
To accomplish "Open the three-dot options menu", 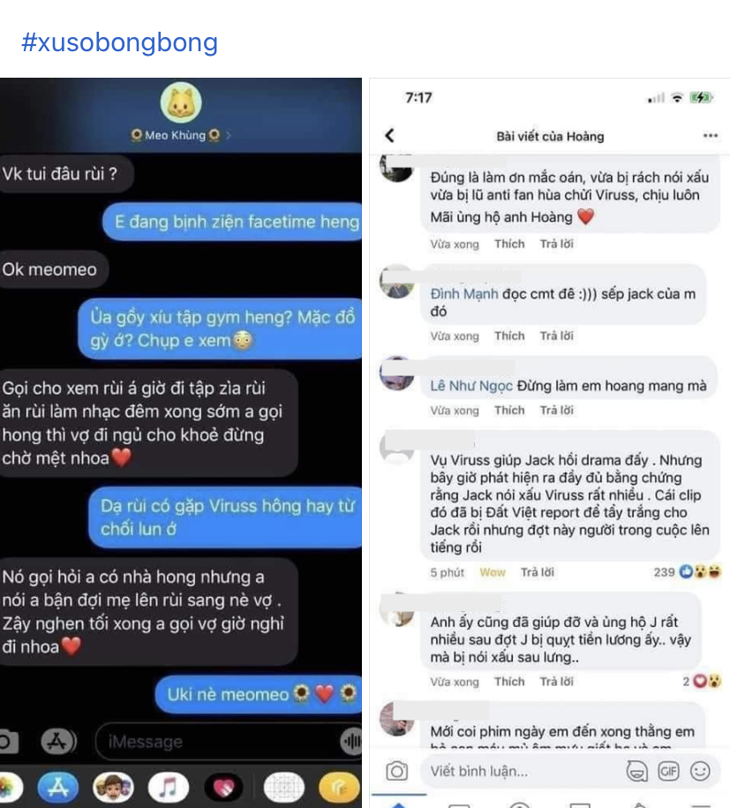I will coord(711,135).
